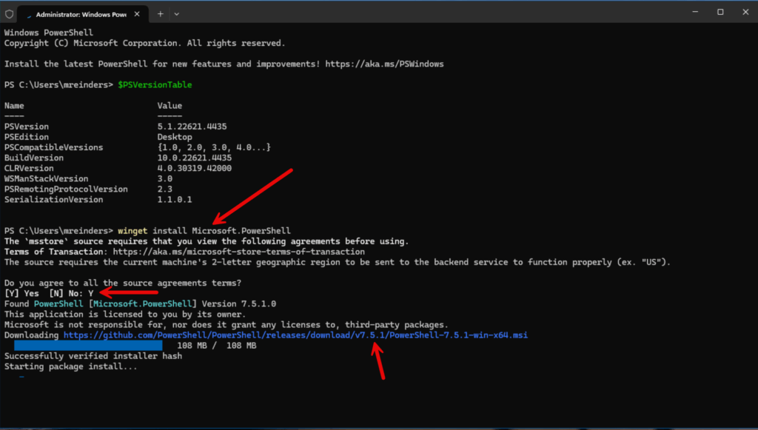Maximize the terminal window
This screenshot has height=430, width=758.
(x=720, y=12)
